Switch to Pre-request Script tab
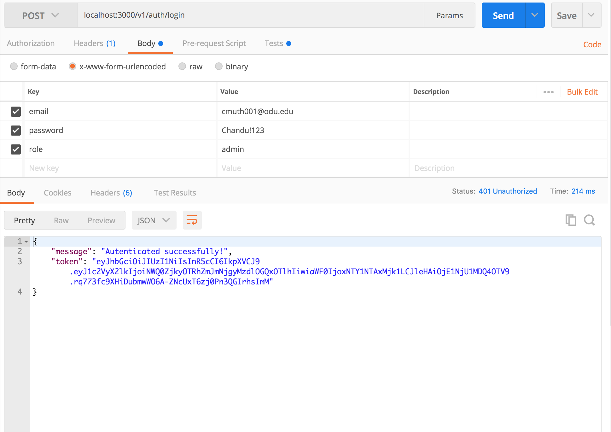Image resolution: width=611 pixels, height=432 pixels. [214, 44]
